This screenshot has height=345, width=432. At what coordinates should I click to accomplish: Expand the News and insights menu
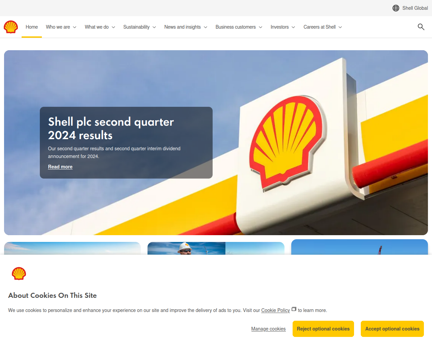(x=186, y=27)
